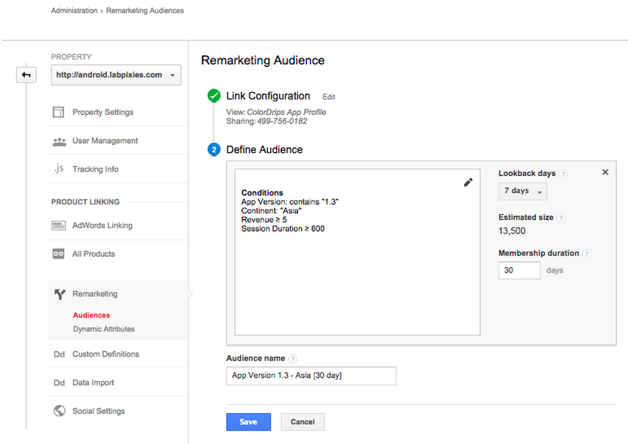This screenshot has width=628, height=444.
Task: Click the blue Save button
Action: click(x=248, y=422)
